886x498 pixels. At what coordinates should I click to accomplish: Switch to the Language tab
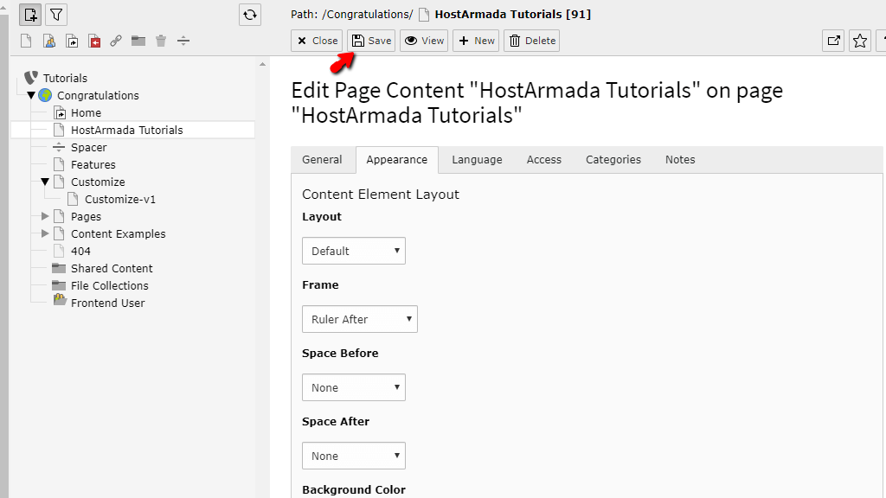click(477, 160)
